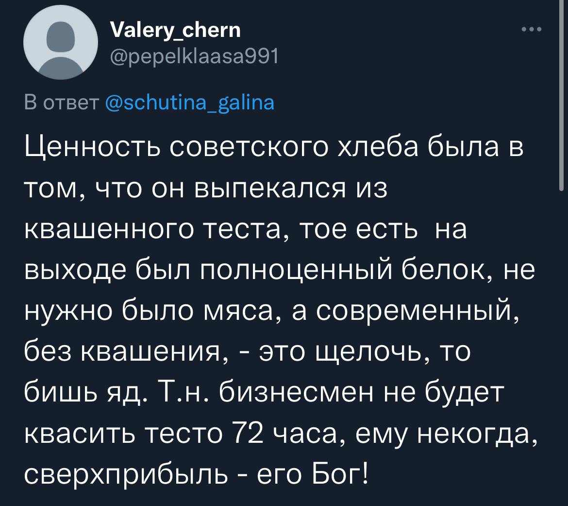This screenshot has height=506, width=568.
Task: Open the @schutina_galina mention link
Action: [189, 103]
